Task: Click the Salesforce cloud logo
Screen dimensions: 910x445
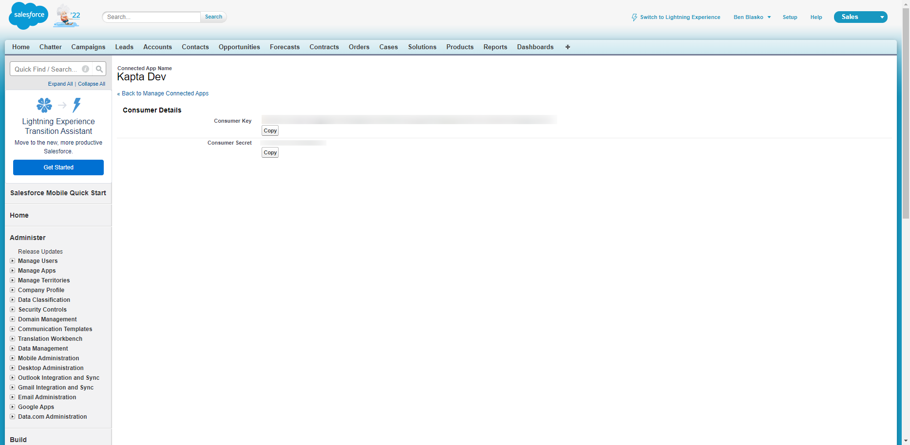Action: pos(28,15)
